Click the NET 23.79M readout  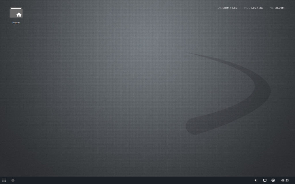point(277,8)
